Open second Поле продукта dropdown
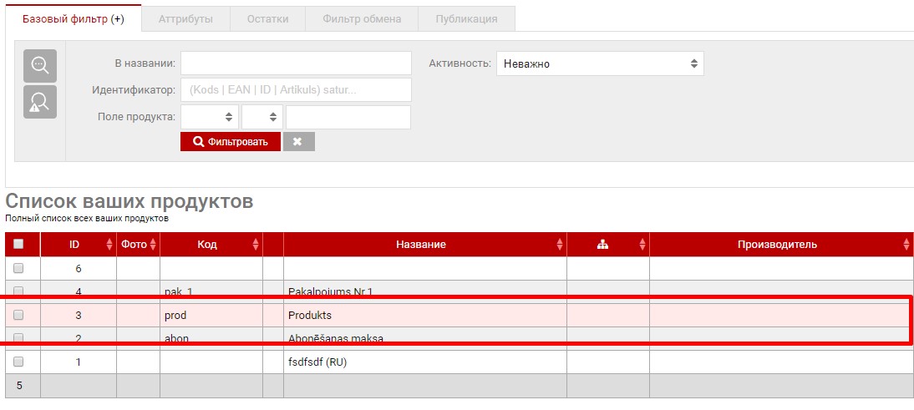Screen dimensions: 914x410 tap(262, 117)
